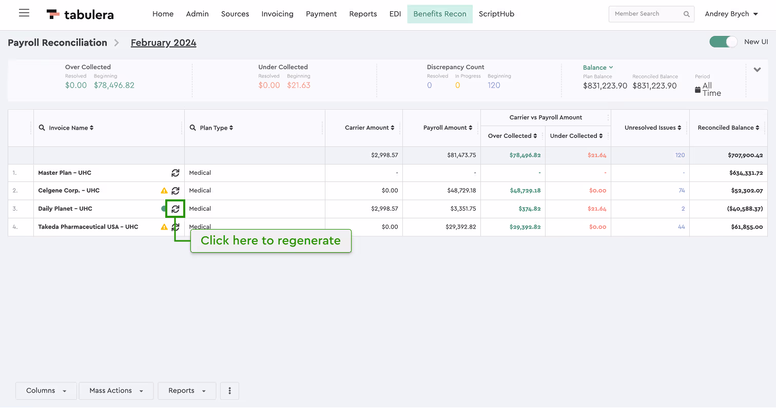Click the All Time period value
This screenshot has width=776, height=410.
point(712,90)
